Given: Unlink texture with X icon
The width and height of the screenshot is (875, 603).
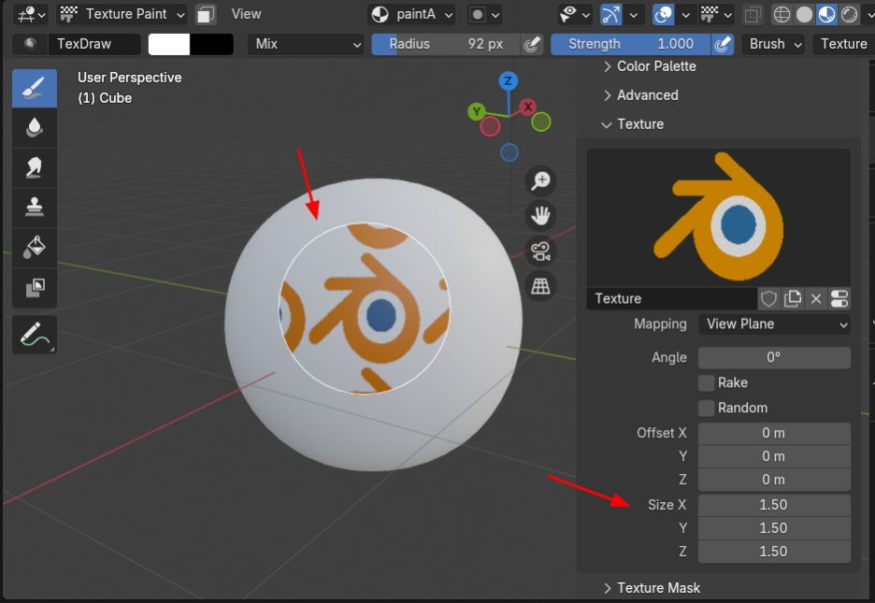Looking at the screenshot, I should point(816,298).
